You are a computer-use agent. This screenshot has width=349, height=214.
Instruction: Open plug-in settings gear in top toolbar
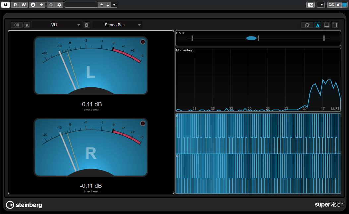point(59,5)
